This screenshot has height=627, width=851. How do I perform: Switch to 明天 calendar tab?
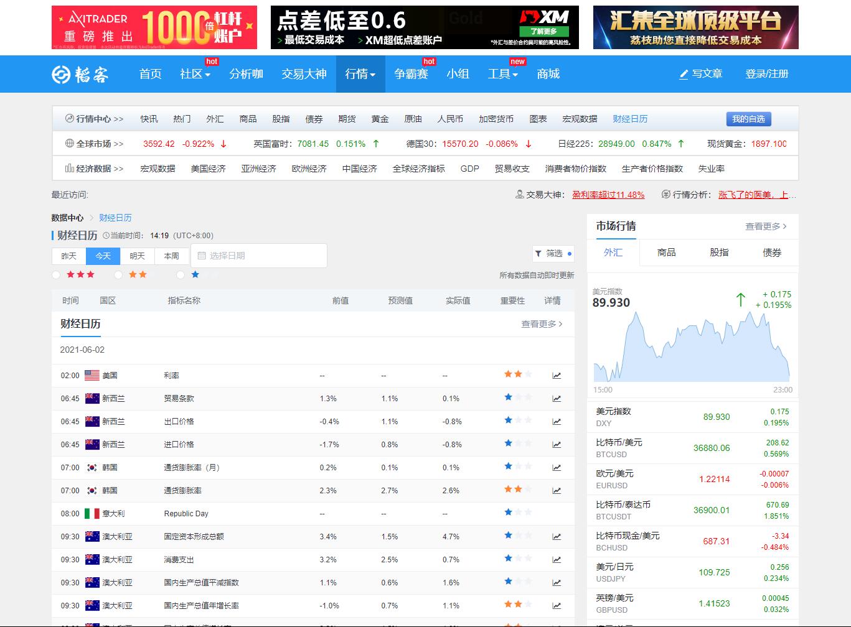click(x=137, y=256)
